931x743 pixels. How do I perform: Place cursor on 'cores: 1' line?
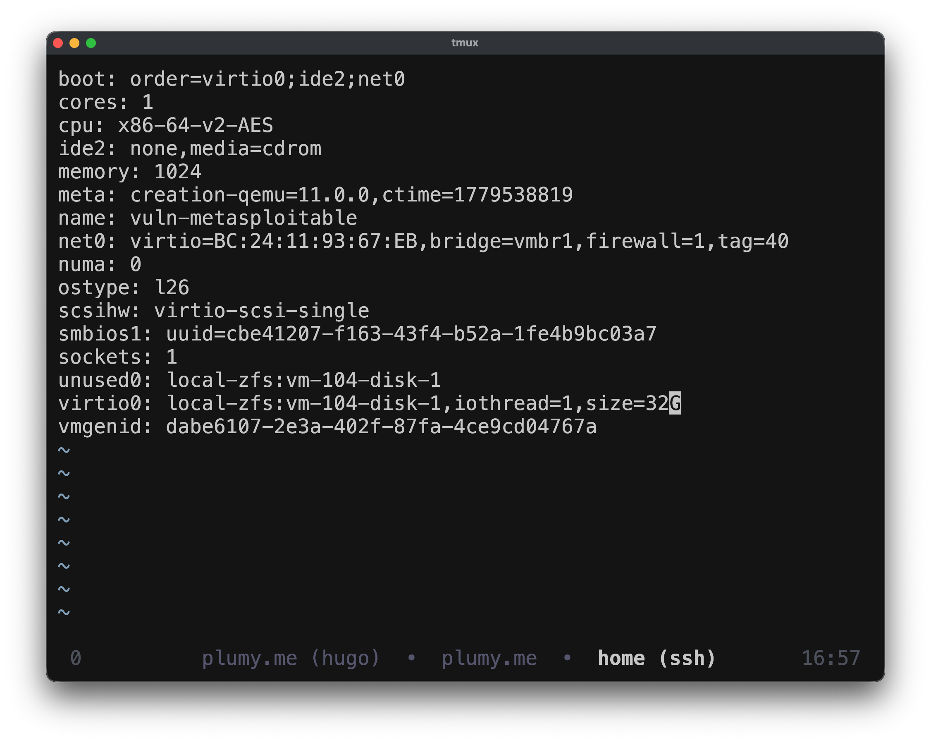[106, 103]
